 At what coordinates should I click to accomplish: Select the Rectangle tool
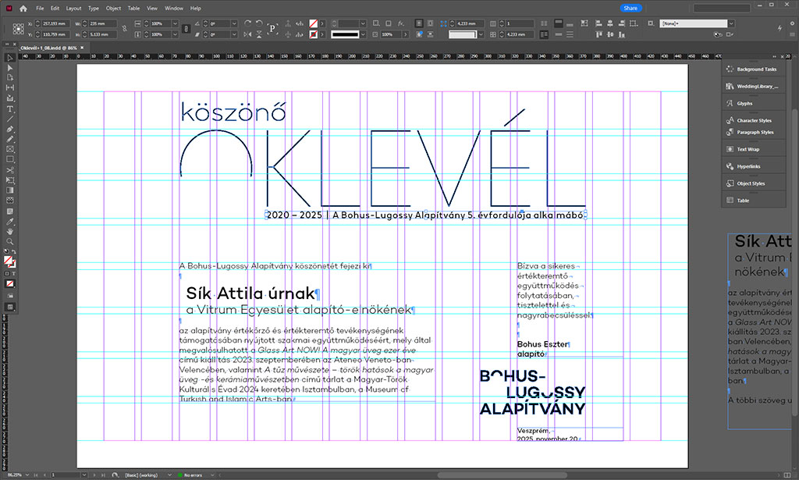tap(9, 159)
